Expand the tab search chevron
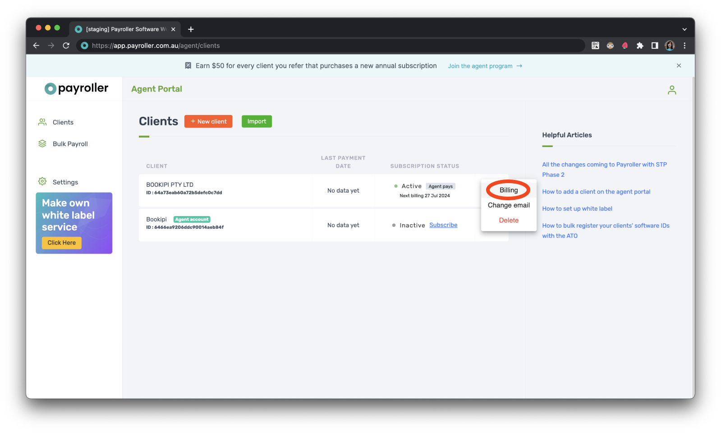 [x=684, y=29]
